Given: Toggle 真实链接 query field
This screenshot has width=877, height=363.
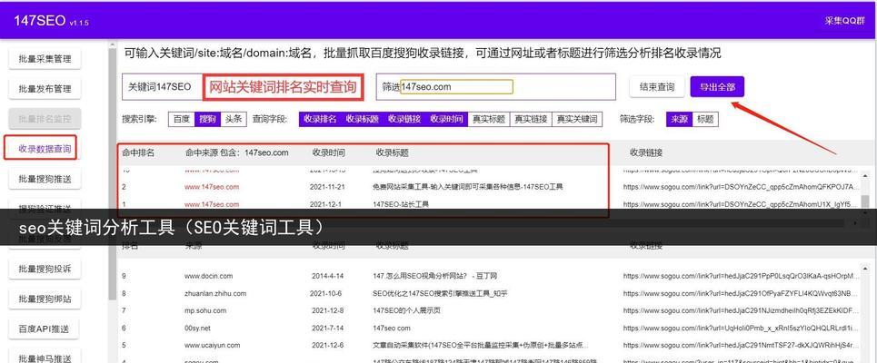Looking at the screenshot, I should click(x=531, y=119).
